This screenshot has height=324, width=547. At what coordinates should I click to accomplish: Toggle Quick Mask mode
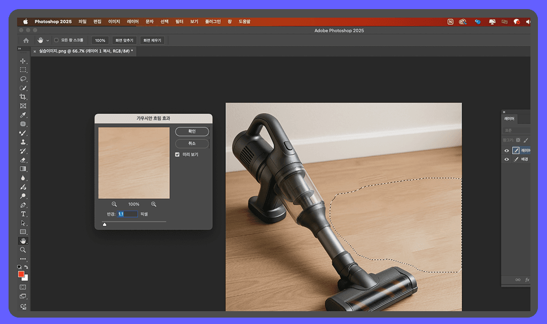click(x=23, y=287)
